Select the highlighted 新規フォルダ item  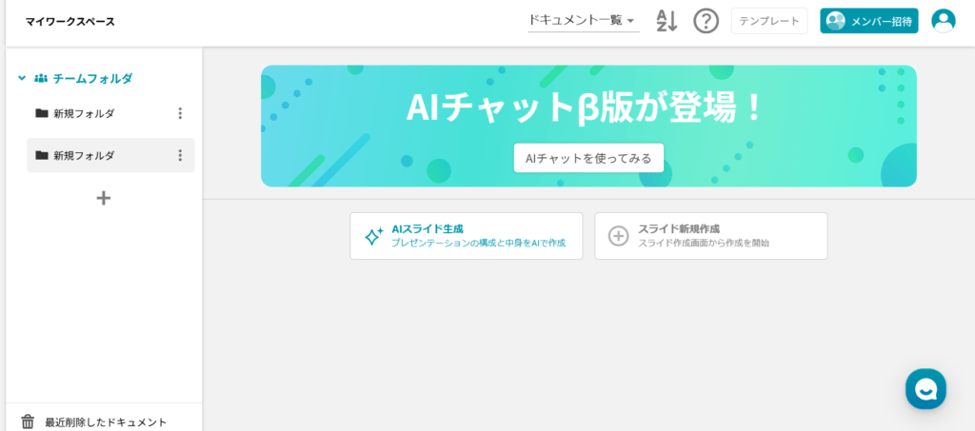click(x=84, y=155)
